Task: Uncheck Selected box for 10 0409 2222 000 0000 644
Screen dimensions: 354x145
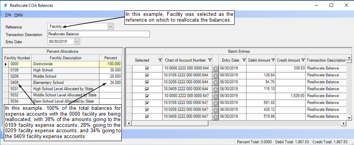Action: point(147,89)
